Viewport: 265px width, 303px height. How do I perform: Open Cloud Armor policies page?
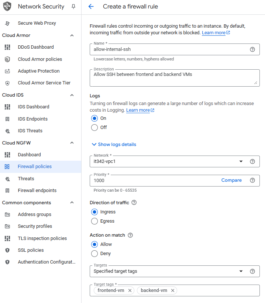[40, 59]
